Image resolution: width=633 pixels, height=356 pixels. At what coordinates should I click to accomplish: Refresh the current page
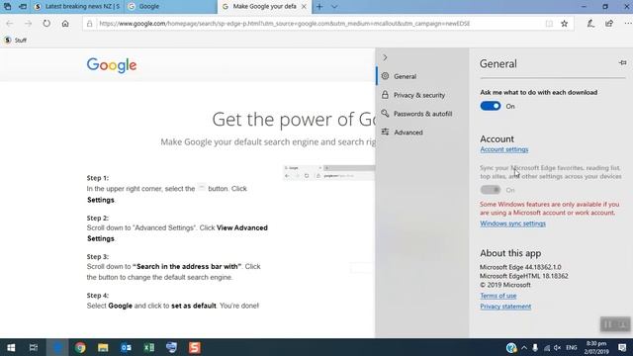(46, 24)
